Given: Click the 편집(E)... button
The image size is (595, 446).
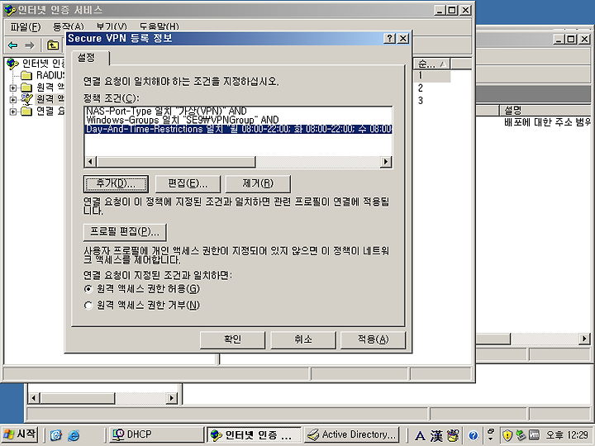Looking at the screenshot, I should coord(188,184).
